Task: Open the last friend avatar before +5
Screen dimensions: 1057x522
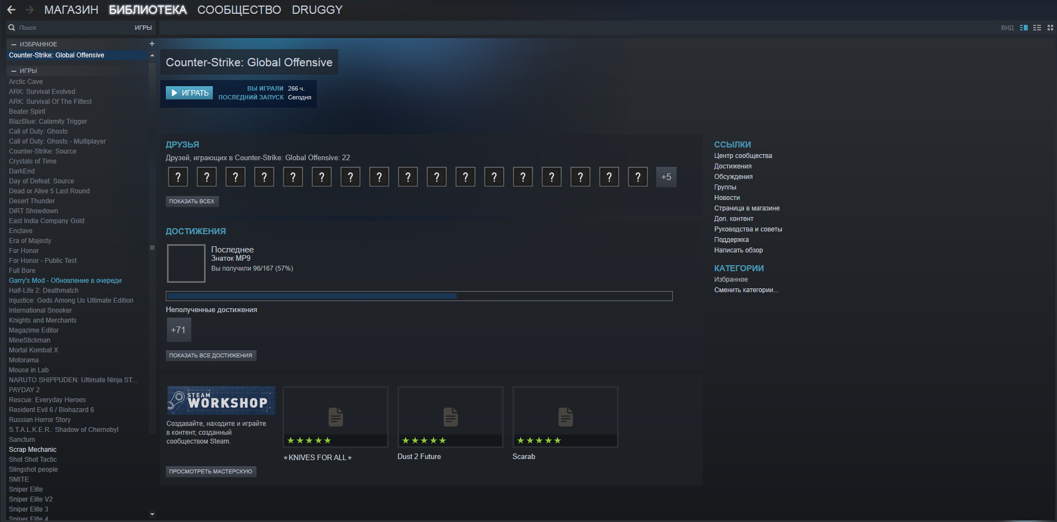Action: (638, 177)
